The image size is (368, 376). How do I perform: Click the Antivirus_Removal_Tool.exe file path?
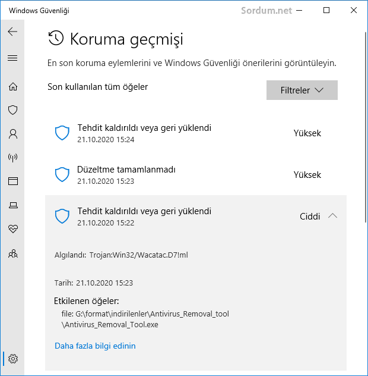[x=145, y=319]
